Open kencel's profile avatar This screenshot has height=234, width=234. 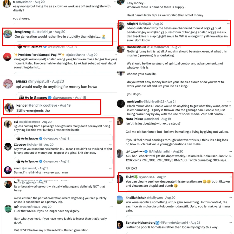9,108
